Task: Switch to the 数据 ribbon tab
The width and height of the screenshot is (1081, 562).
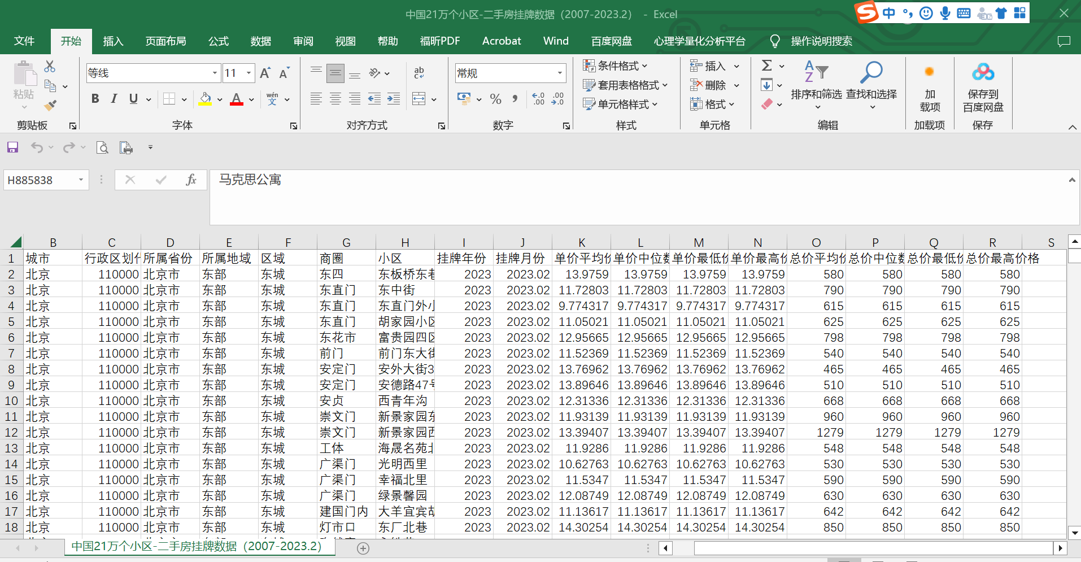Action: [x=260, y=41]
